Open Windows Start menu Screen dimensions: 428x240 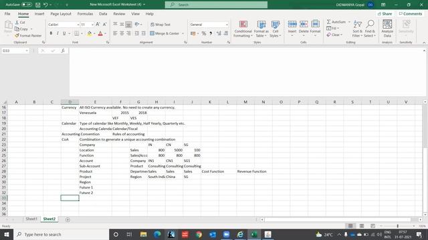tap(7, 234)
